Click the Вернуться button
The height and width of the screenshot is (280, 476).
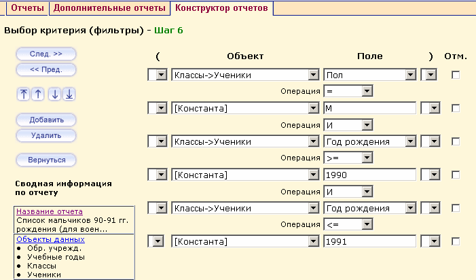46,160
